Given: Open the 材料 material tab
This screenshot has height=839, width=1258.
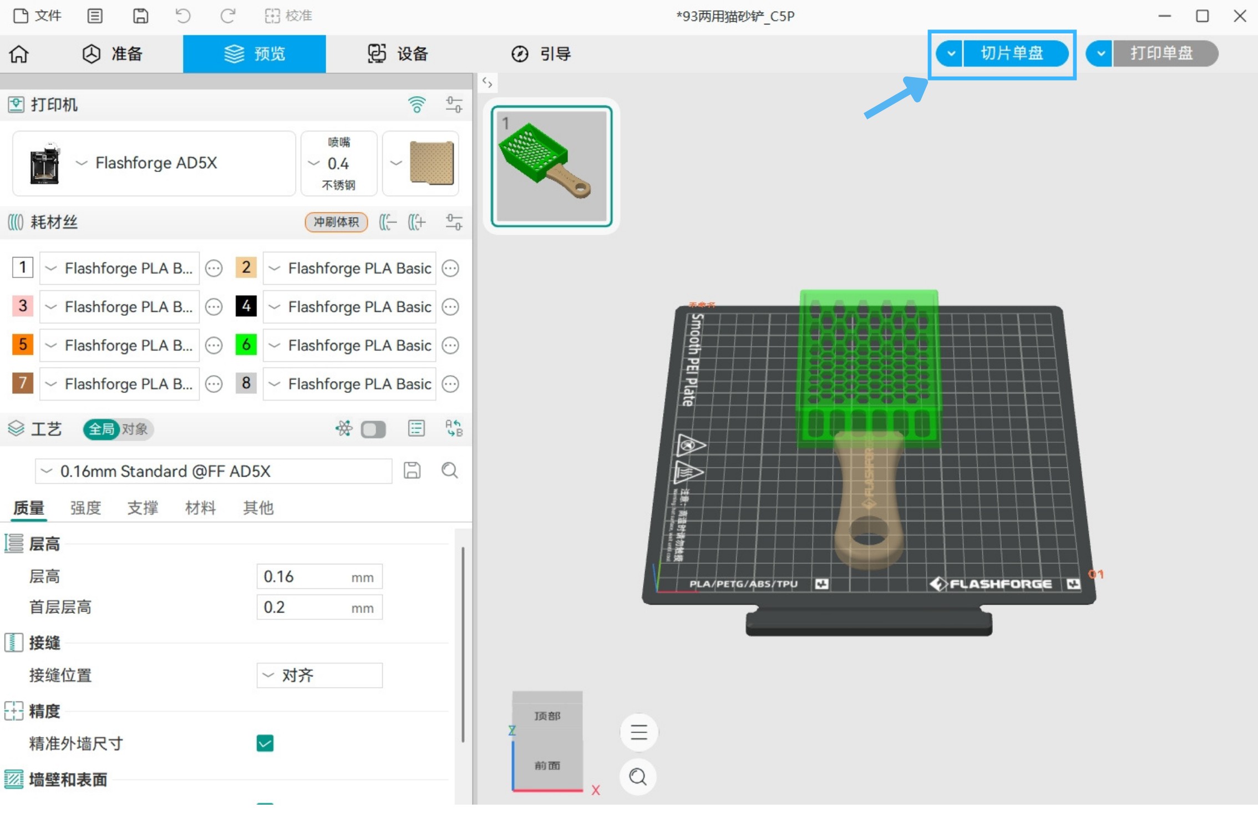Looking at the screenshot, I should click(x=200, y=508).
